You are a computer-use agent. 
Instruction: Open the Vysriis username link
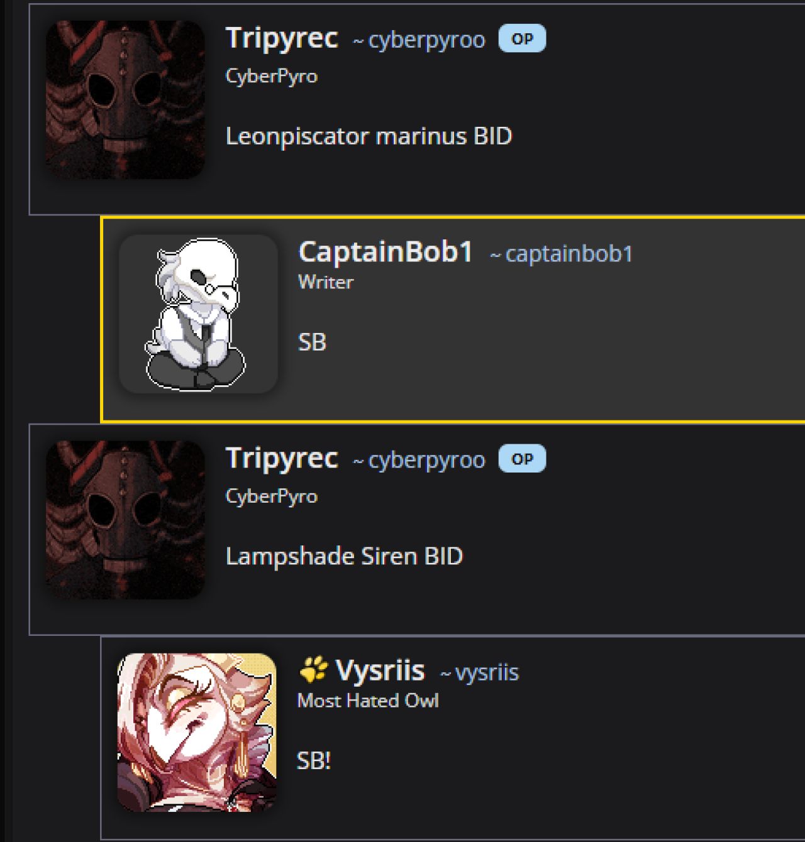click(x=380, y=670)
